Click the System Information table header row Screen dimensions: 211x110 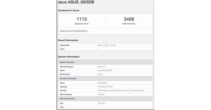point(105,62)
